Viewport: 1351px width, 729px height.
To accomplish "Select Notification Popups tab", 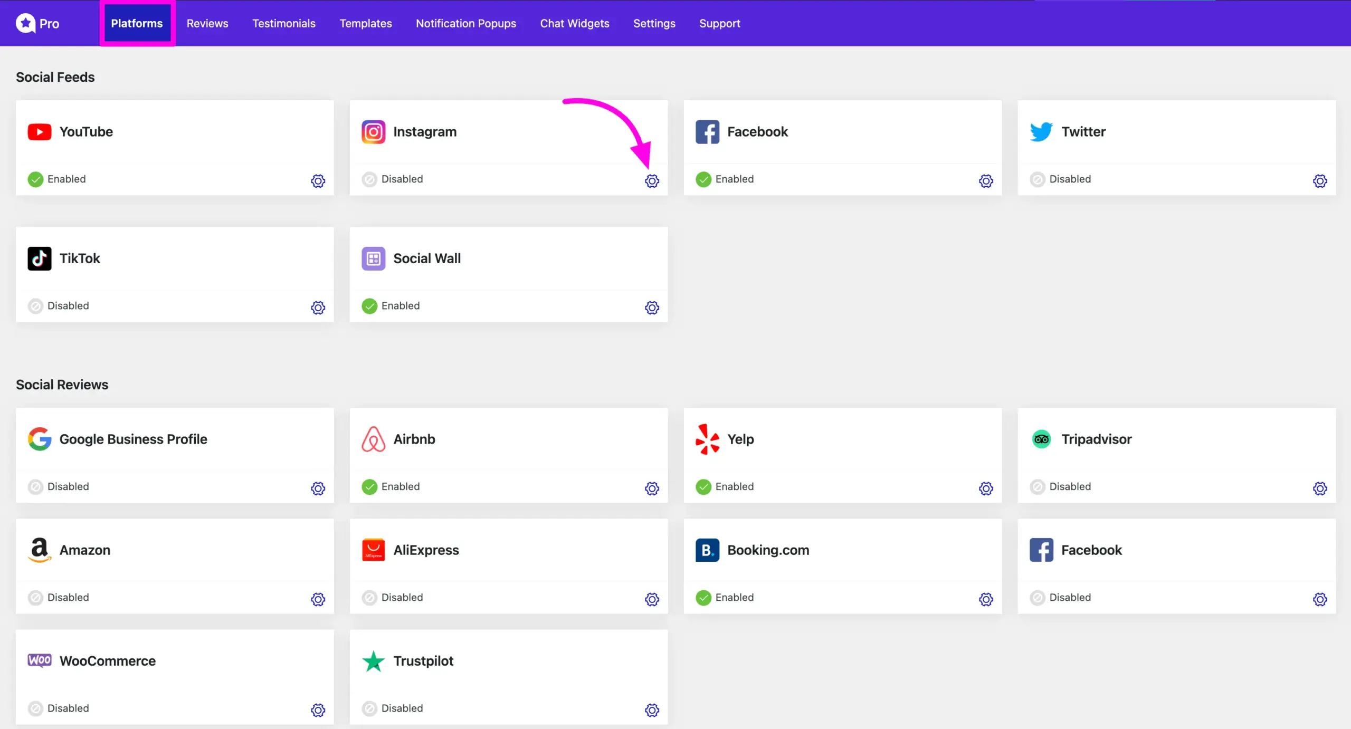I will (466, 23).
